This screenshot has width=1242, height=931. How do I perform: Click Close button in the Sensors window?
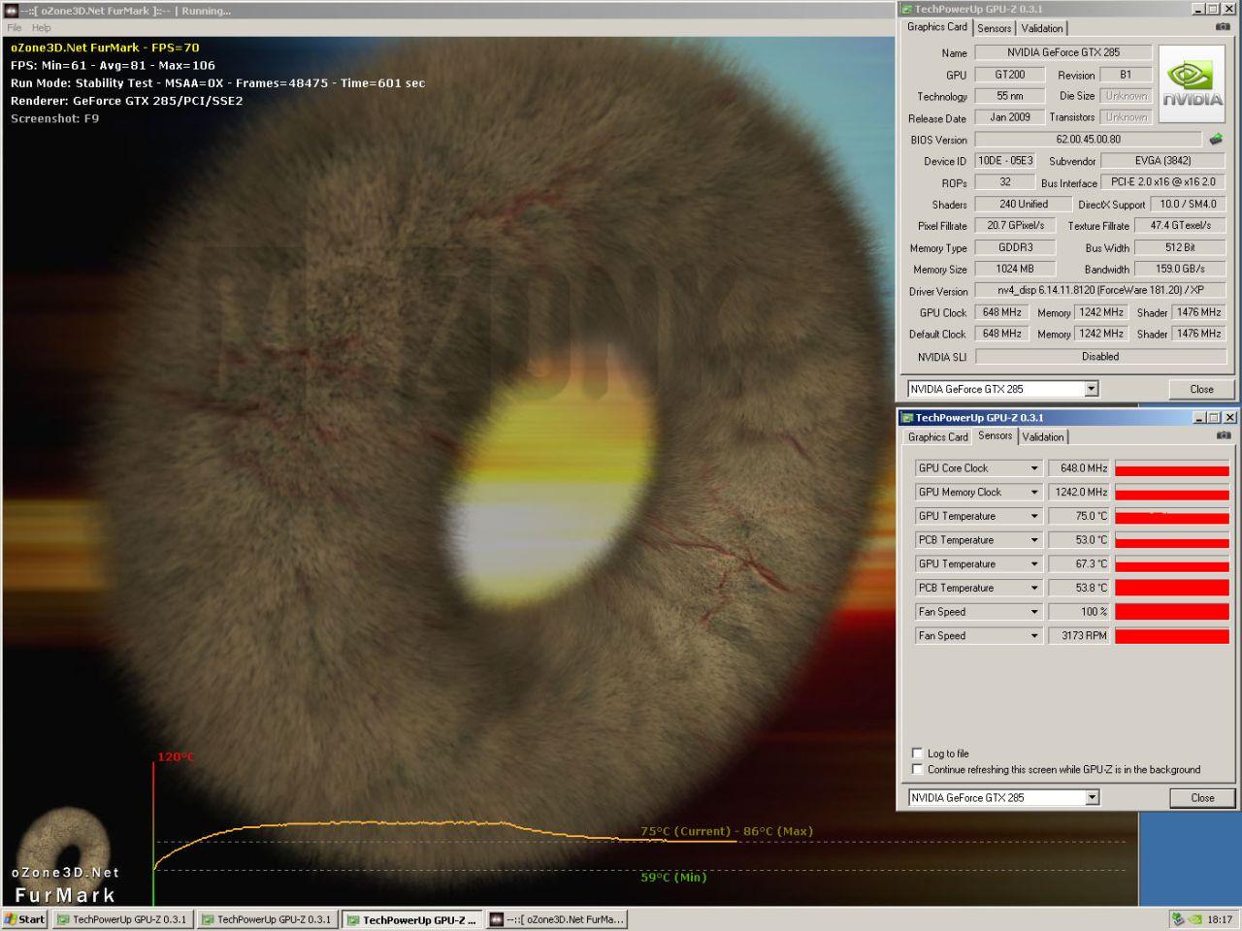1202,798
